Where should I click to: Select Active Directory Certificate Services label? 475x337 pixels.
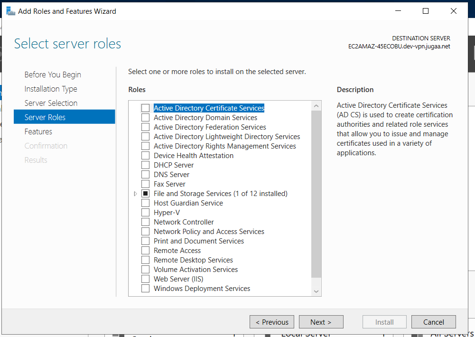(209, 108)
